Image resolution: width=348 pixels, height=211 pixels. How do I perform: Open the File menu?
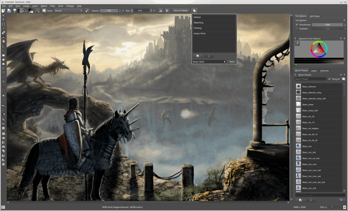tap(4, 6)
